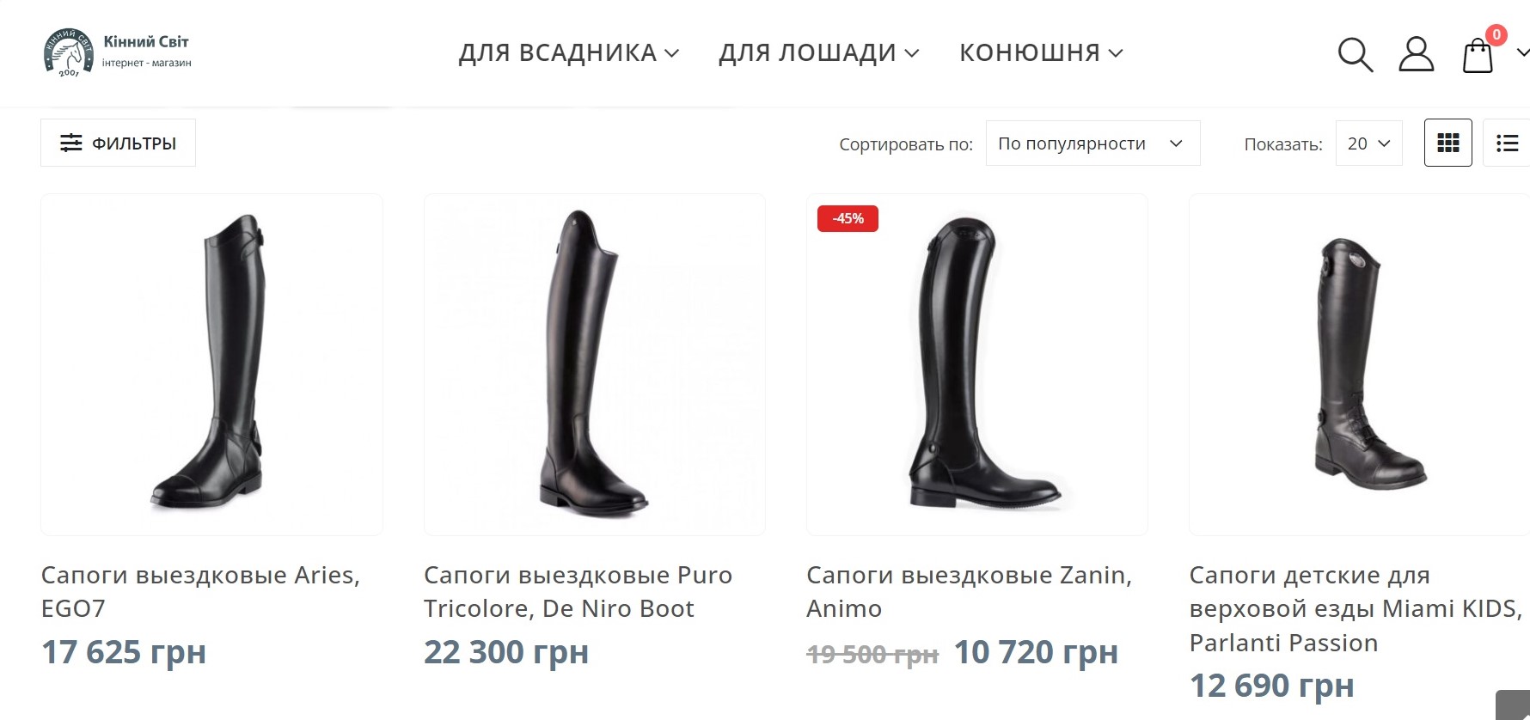The width and height of the screenshot is (1530, 720).
Task: Expand the ДЛЯ ВСАДНИКА menu
Action: pyautogui.click(x=569, y=52)
